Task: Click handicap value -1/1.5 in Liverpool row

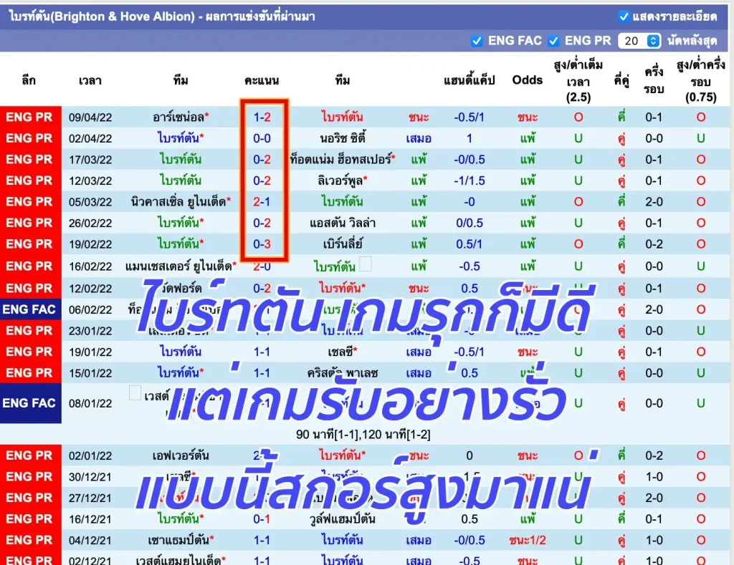Action: tap(469, 180)
